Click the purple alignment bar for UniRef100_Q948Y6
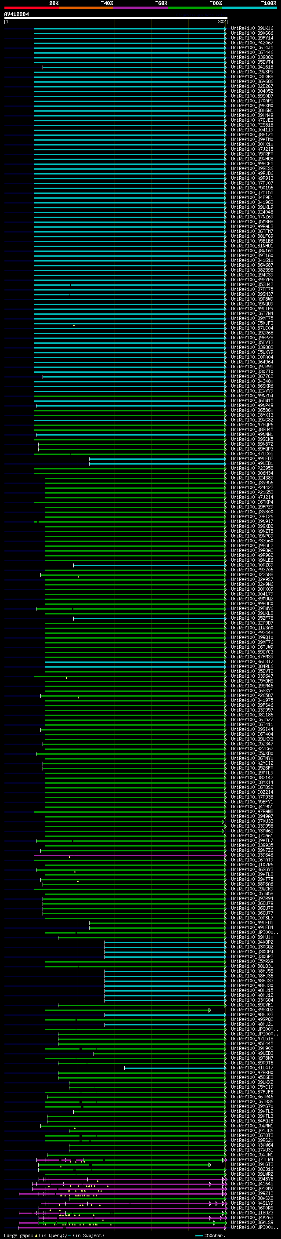Viewport: 281px width, 1239px height. pos(132,1179)
